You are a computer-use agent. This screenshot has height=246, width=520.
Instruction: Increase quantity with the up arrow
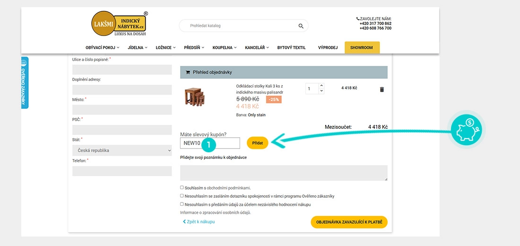pyautogui.click(x=321, y=86)
